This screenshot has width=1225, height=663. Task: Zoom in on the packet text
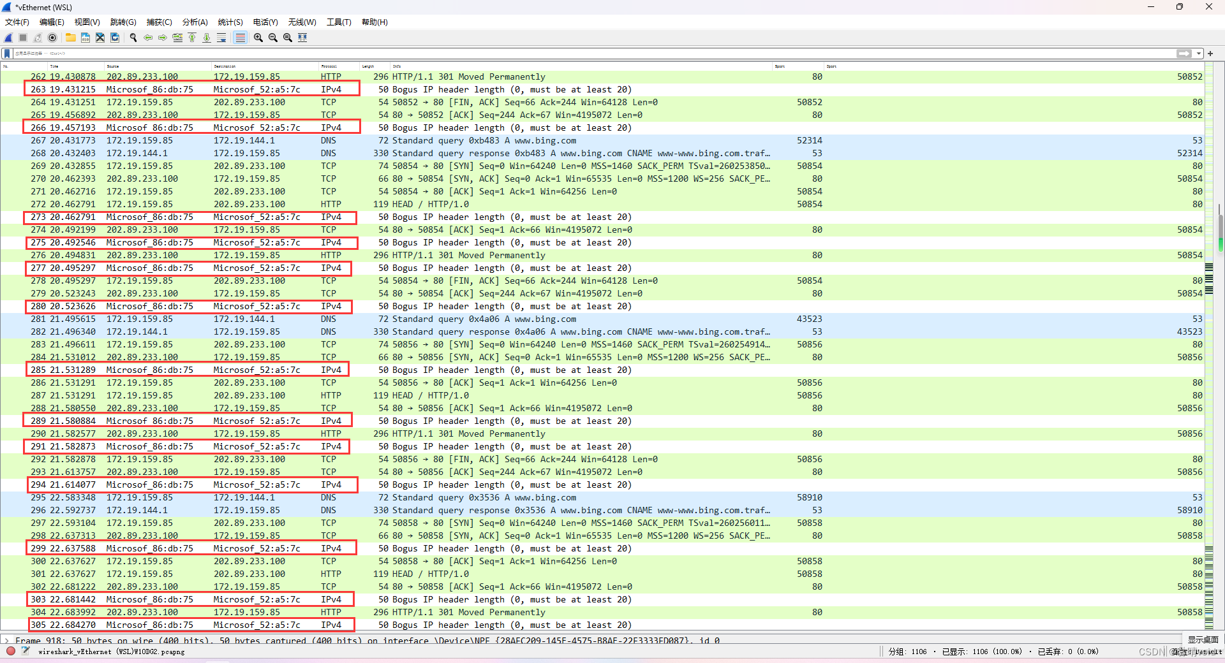coord(258,38)
